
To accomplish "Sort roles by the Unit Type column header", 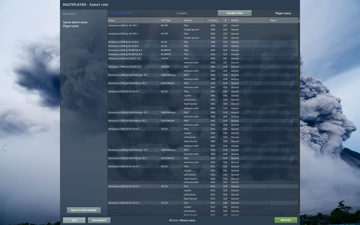I will 169,20.
